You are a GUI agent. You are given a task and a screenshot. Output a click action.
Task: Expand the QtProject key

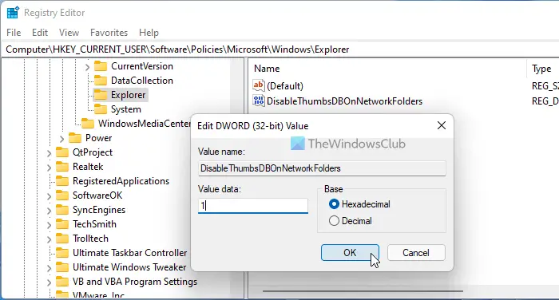49,153
